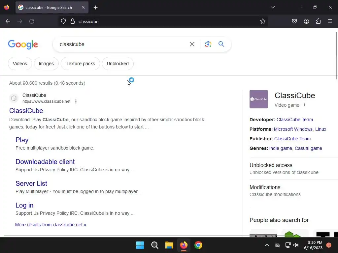Select the Texture packs filter chip
Viewport: 338px width, 253px height.
point(81,64)
